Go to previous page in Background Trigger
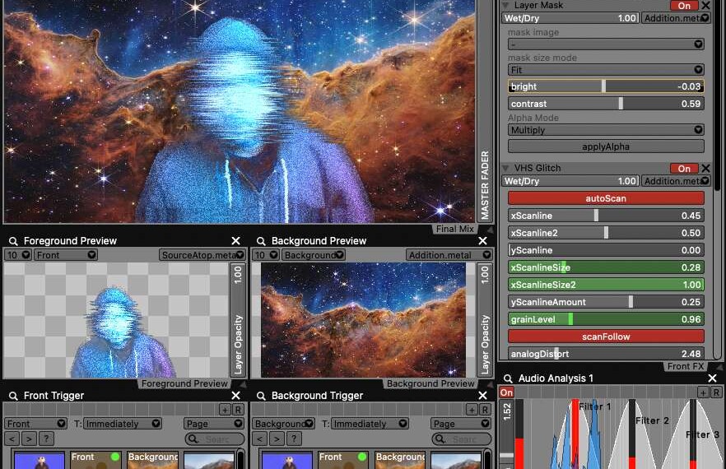Screen dimensions: 726x469 pos(259,439)
